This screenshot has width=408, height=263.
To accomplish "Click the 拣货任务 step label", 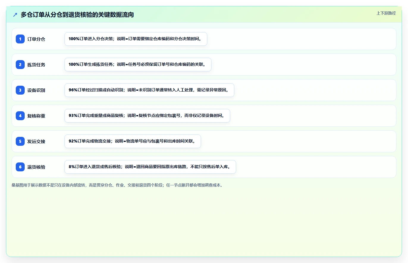I will point(36,65).
